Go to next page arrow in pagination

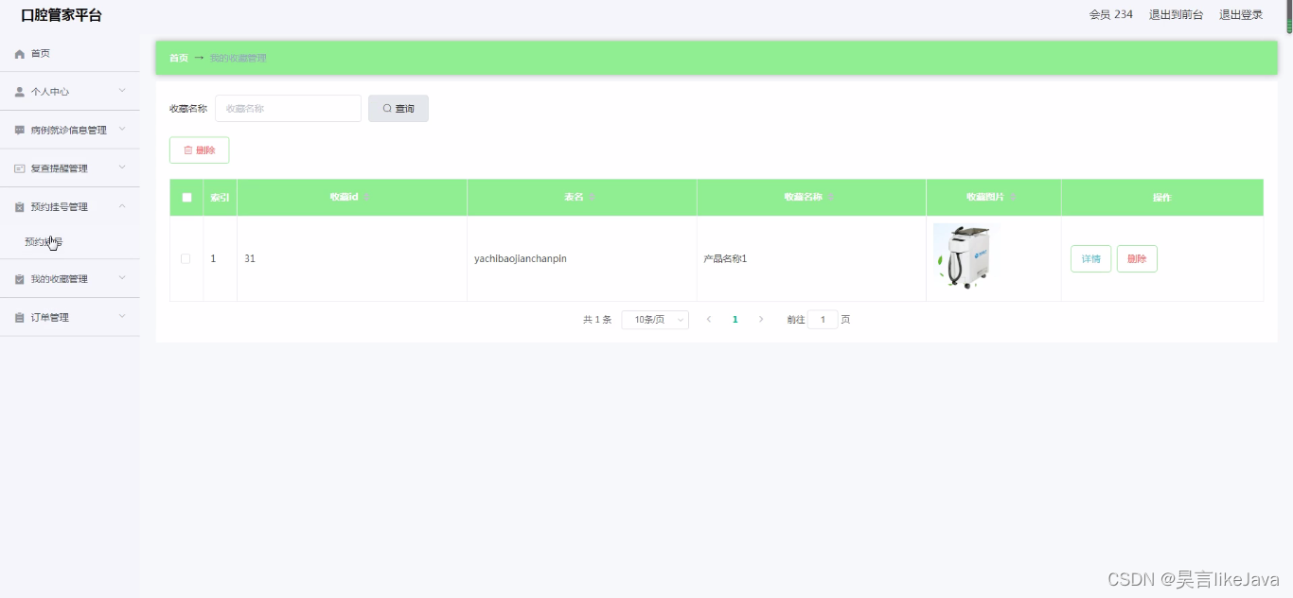pos(761,320)
